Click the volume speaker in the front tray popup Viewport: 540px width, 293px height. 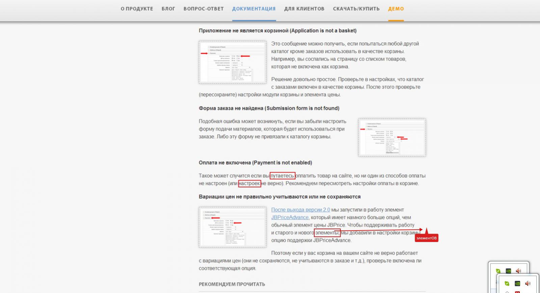tap(528, 284)
